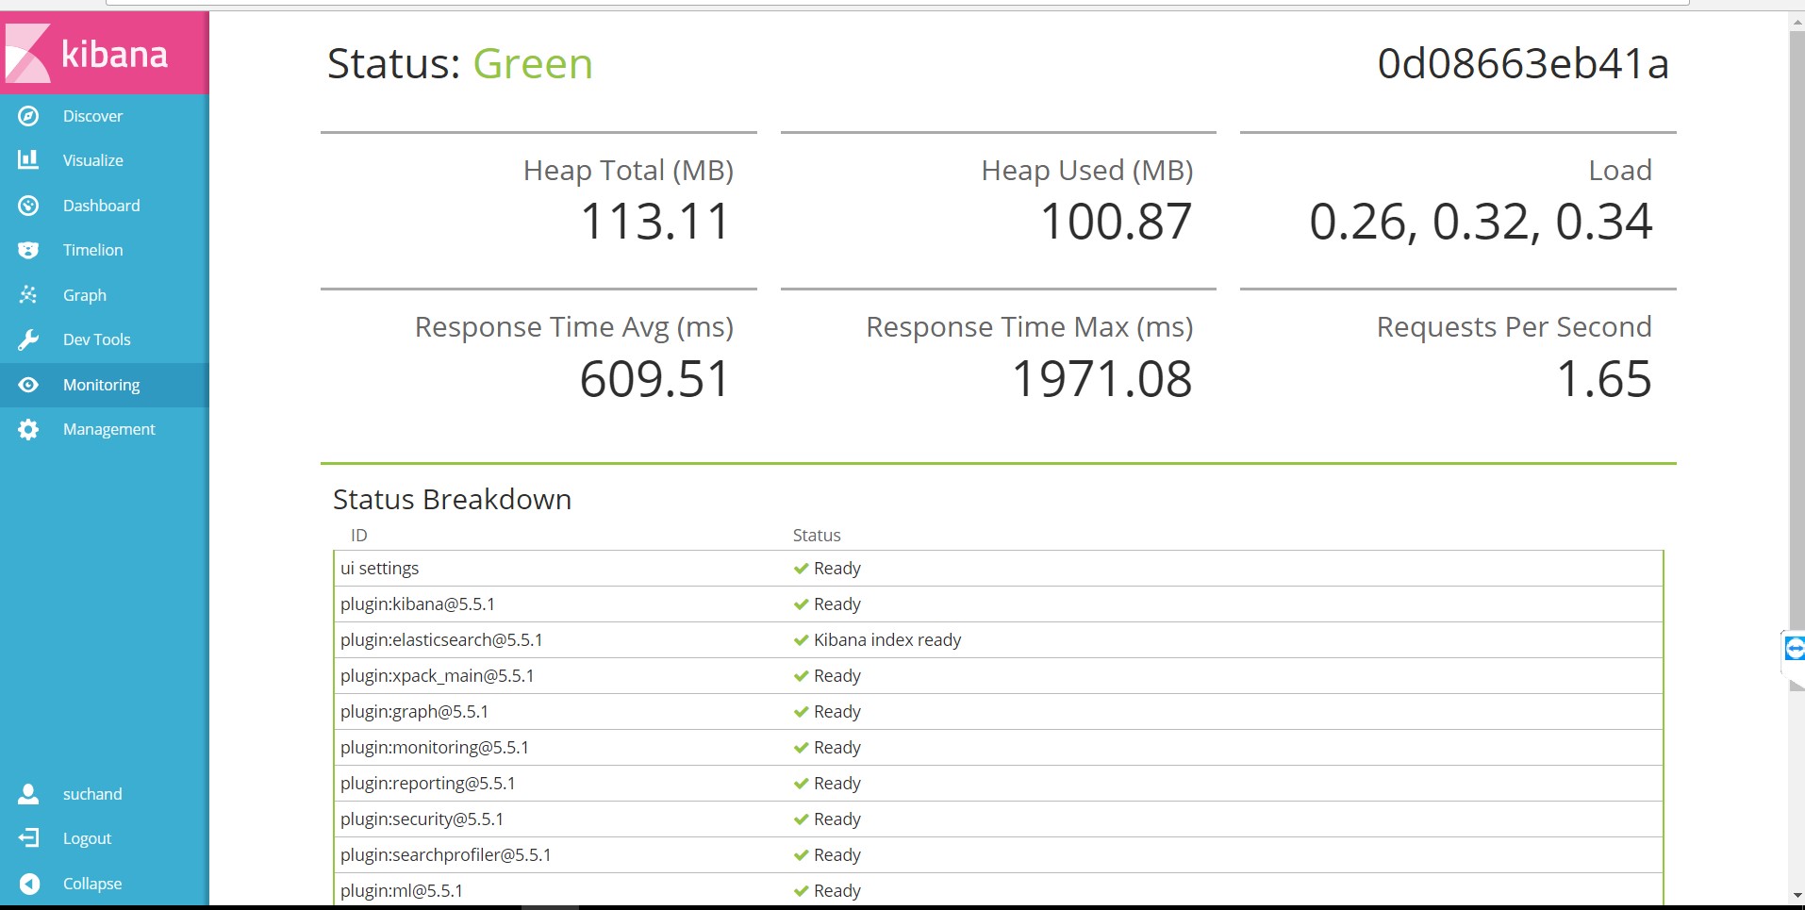Viewport: 1805px width, 910px height.
Task: Click the Status Breakdown heading
Action: pos(452,499)
